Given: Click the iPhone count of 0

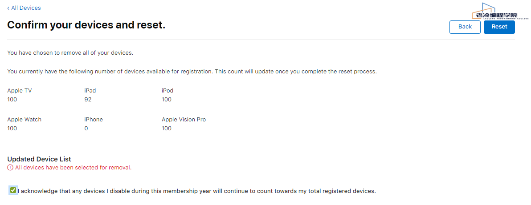Looking at the screenshot, I should coord(86,129).
